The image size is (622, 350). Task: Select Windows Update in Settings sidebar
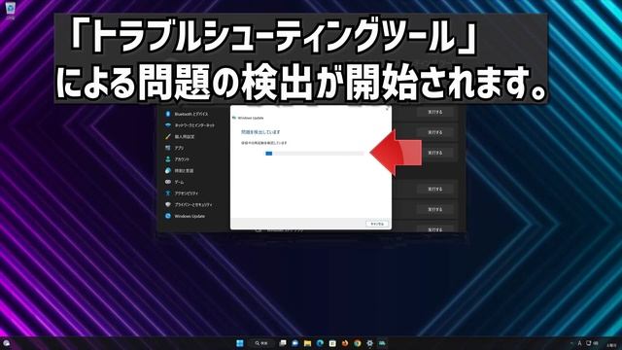(186, 216)
